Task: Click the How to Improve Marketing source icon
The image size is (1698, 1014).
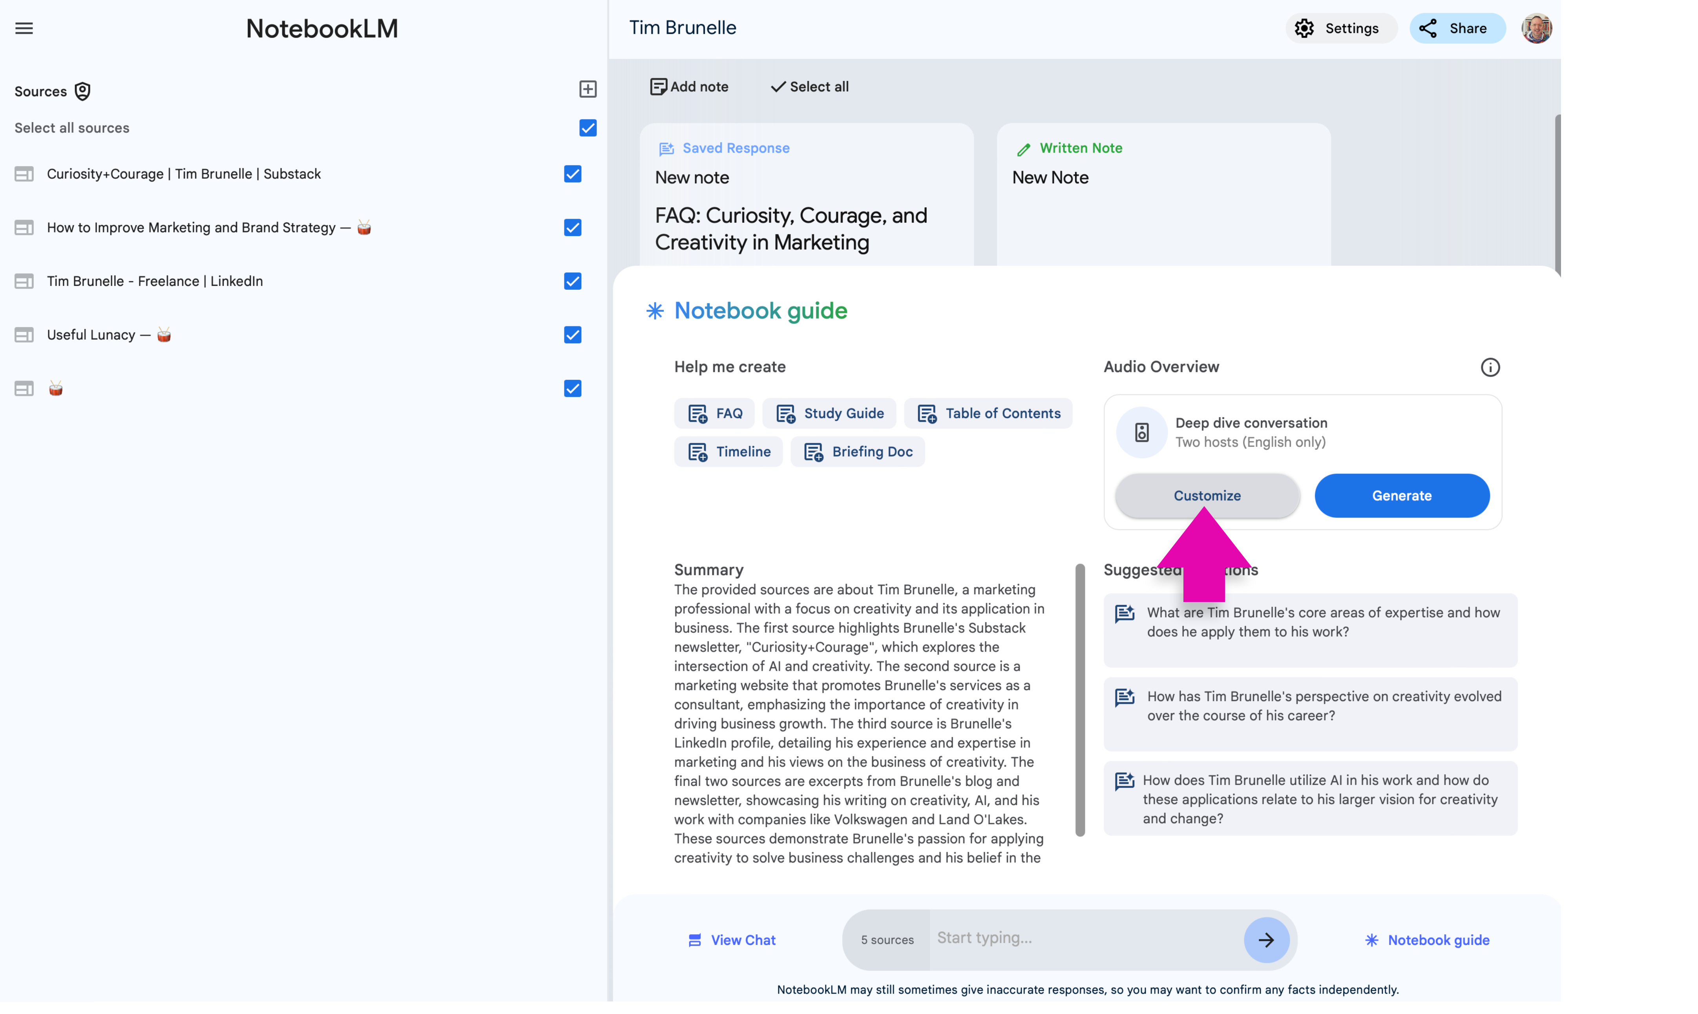Action: [x=24, y=227]
